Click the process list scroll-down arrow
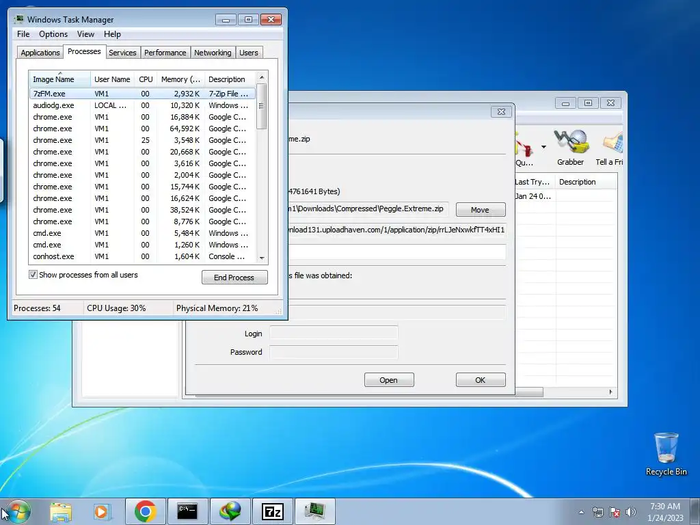The image size is (700, 525). point(262,258)
